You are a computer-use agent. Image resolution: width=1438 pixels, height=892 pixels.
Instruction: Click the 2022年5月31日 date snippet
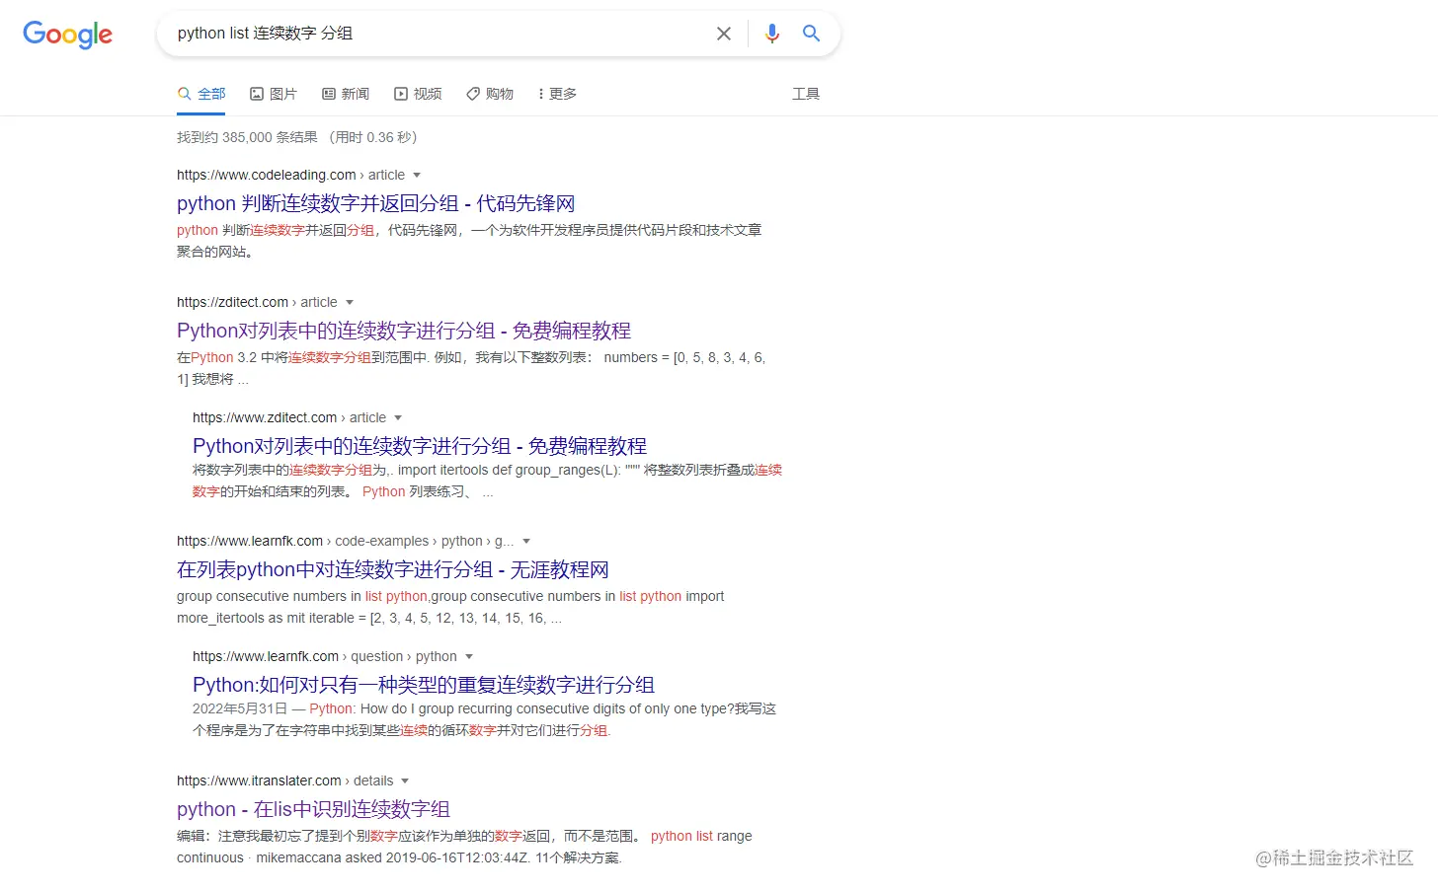coord(240,708)
